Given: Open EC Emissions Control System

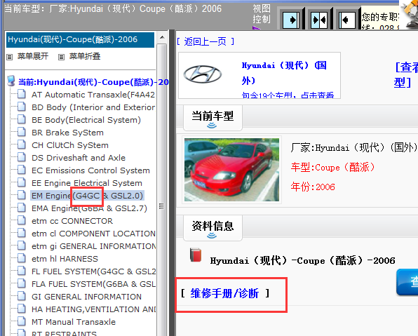Looking at the screenshot, I should pos(90,170).
